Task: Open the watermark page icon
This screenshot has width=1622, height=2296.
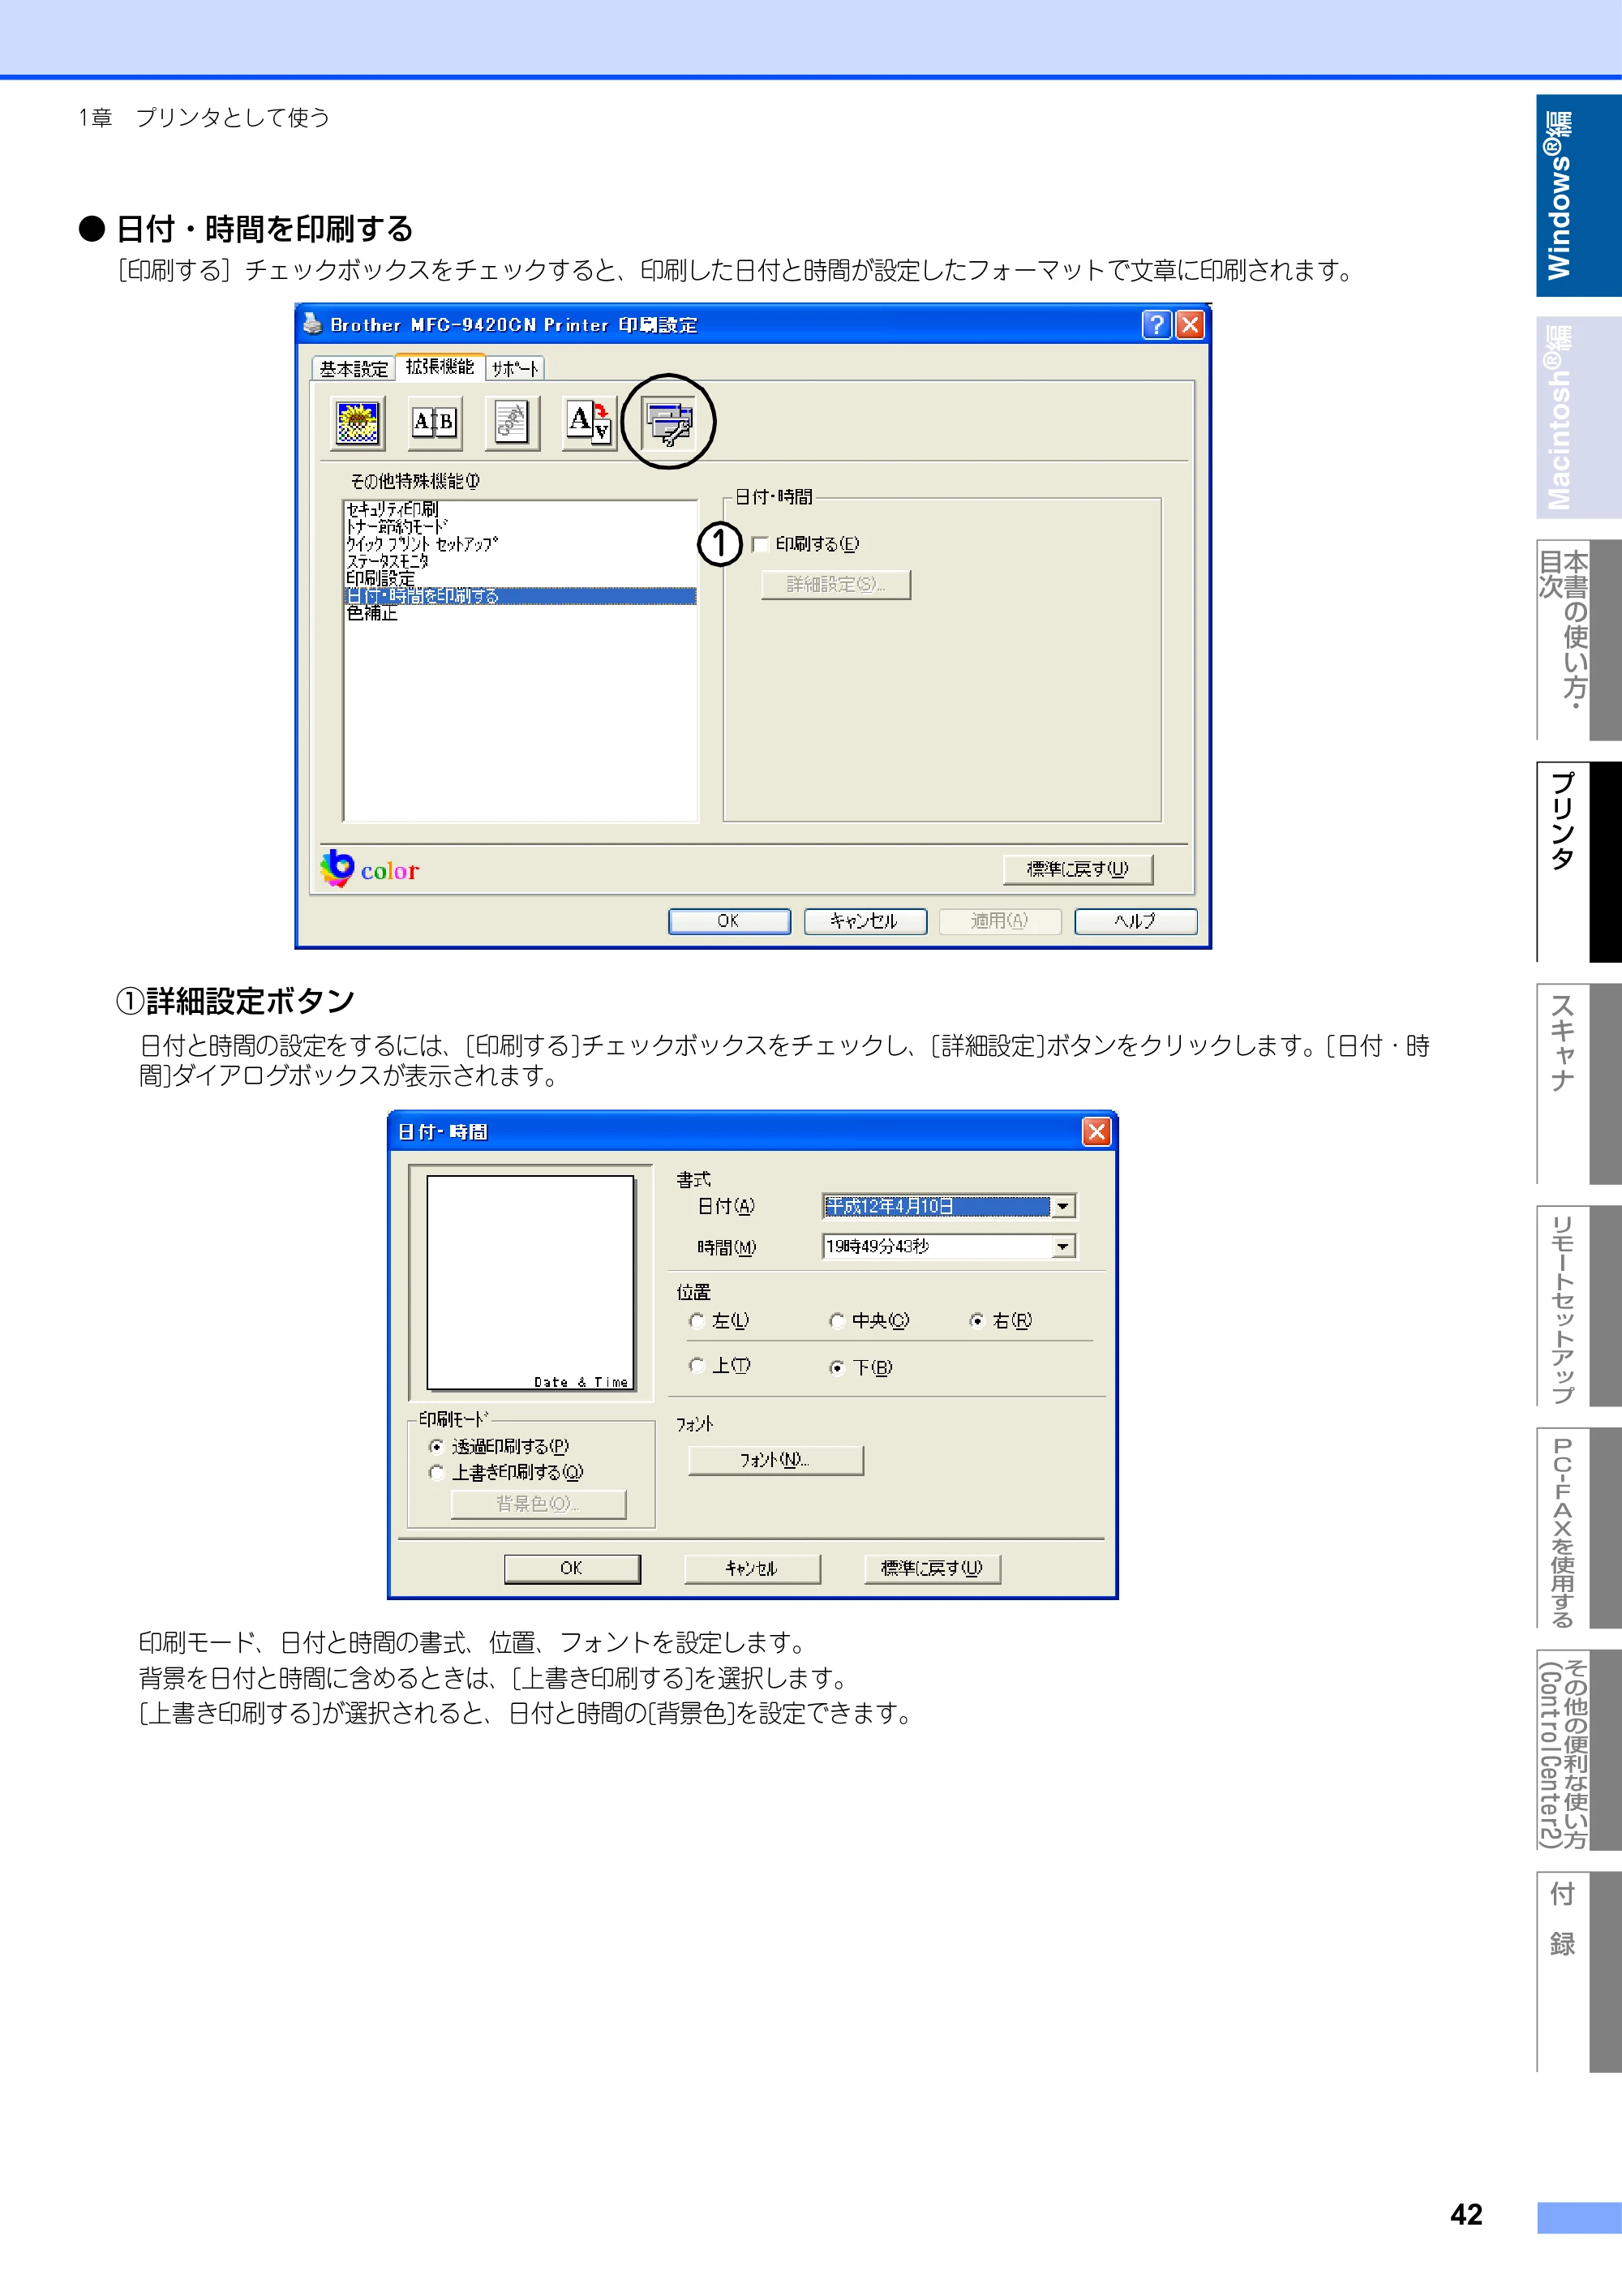Action: coord(512,422)
